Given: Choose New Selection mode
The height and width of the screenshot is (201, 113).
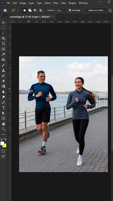Looking at the screenshot, I should pos(24,10).
